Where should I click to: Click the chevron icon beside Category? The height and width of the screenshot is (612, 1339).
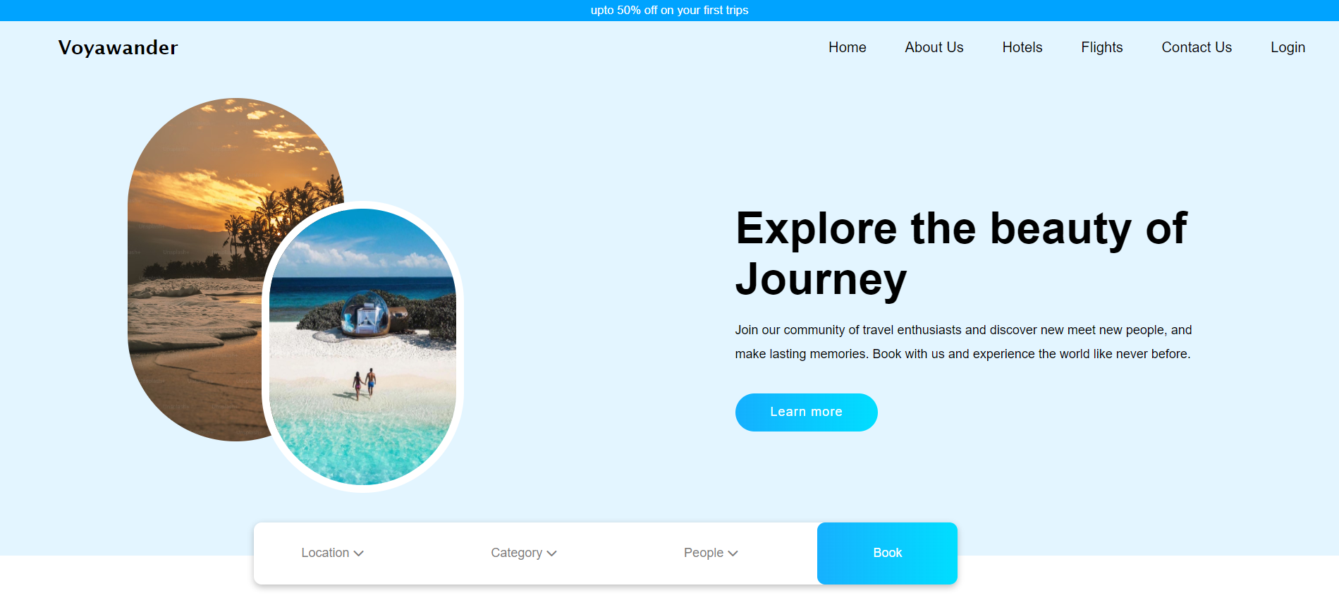[551, 553]
